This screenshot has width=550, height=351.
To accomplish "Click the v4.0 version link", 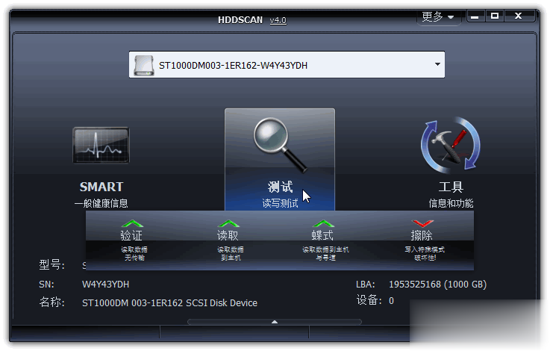I will point(278,20).
